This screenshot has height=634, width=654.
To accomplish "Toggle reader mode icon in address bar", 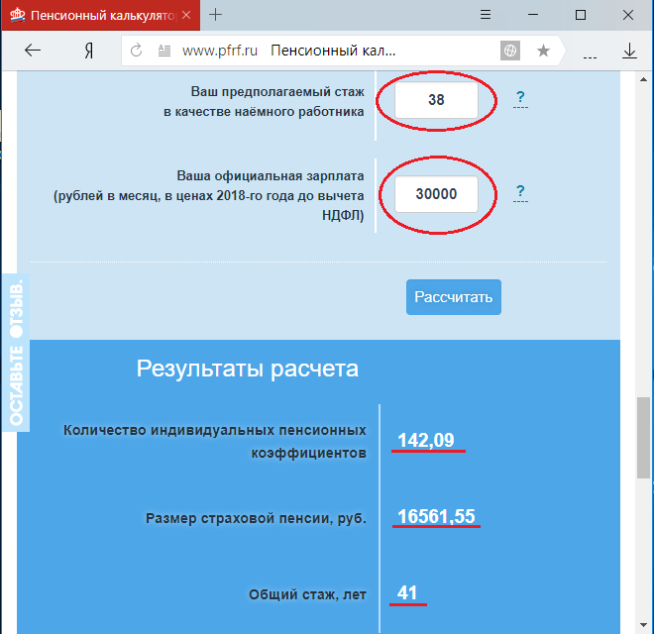I will pos(164,51).
